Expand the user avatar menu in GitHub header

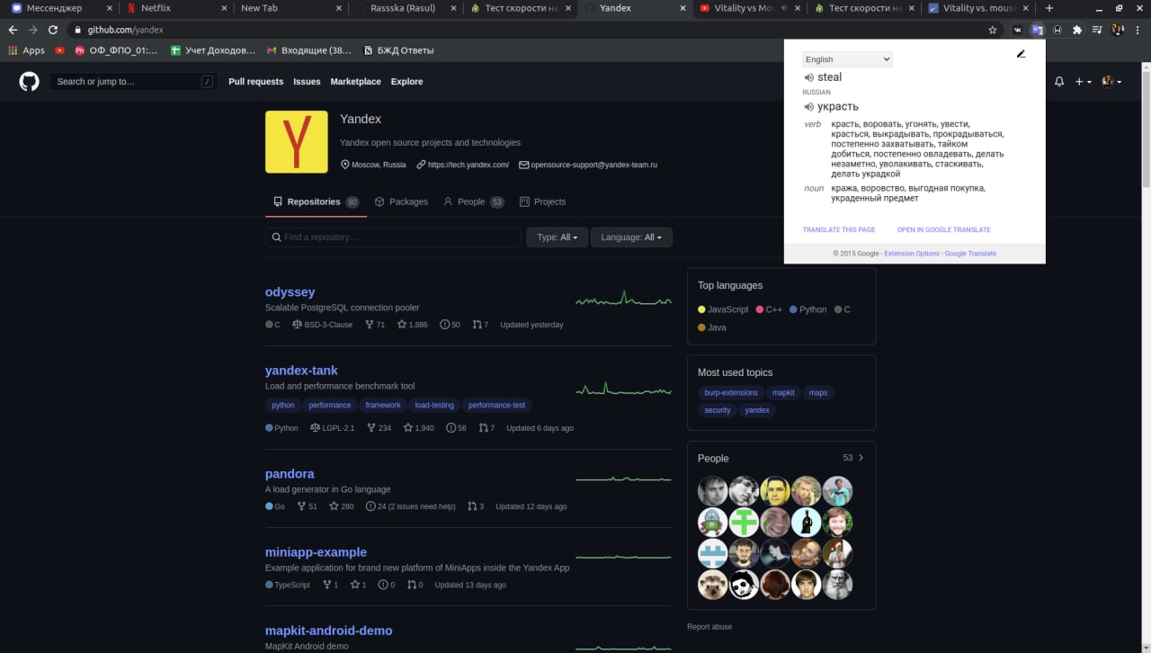point(1111,82)
